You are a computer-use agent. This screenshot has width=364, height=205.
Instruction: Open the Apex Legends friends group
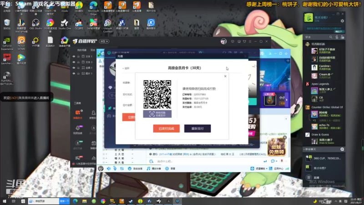320,84
